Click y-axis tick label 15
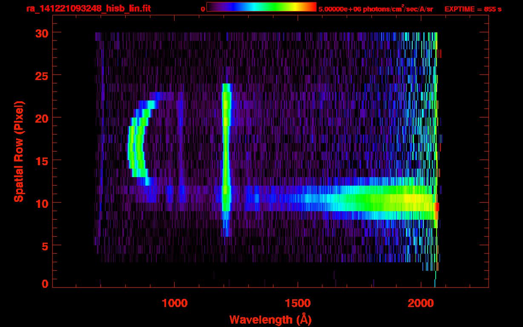Screen dimensions: 523x327 pyautogui.click(x=42, y=161)
